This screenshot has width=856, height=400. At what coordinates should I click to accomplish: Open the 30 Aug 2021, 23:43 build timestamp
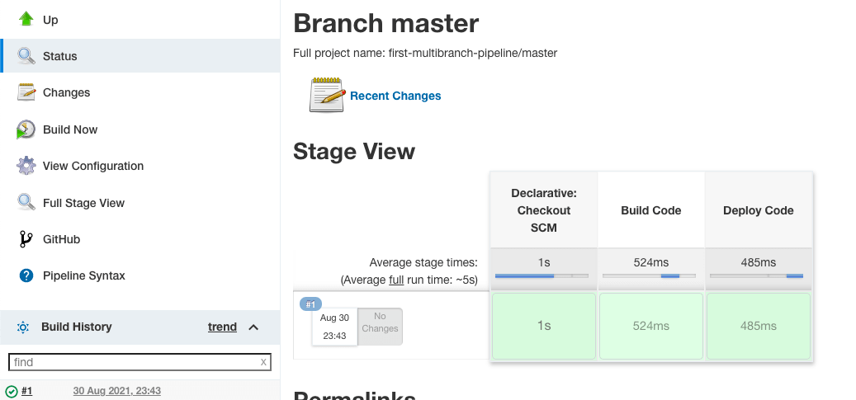(117, 391)
